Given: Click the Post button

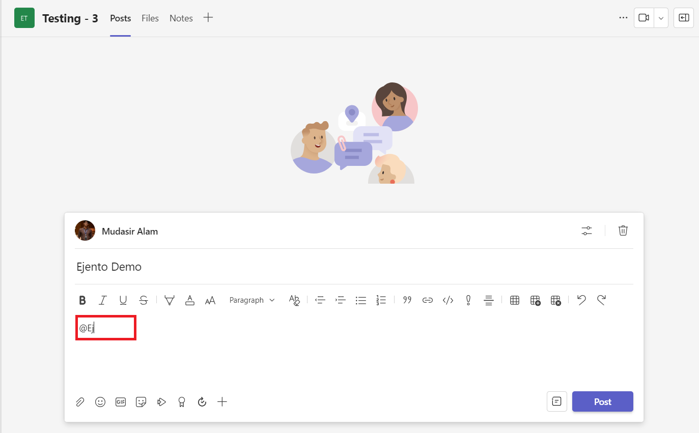Looking at the screenshot, I should tap(602, 401).
